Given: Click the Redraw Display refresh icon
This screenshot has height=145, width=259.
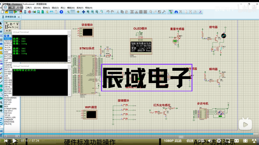Looking at the screenshot, I should click(68, 12).
